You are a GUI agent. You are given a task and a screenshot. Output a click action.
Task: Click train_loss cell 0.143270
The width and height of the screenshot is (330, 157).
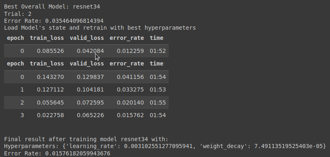pyautogui.click(x=50, y=77)
